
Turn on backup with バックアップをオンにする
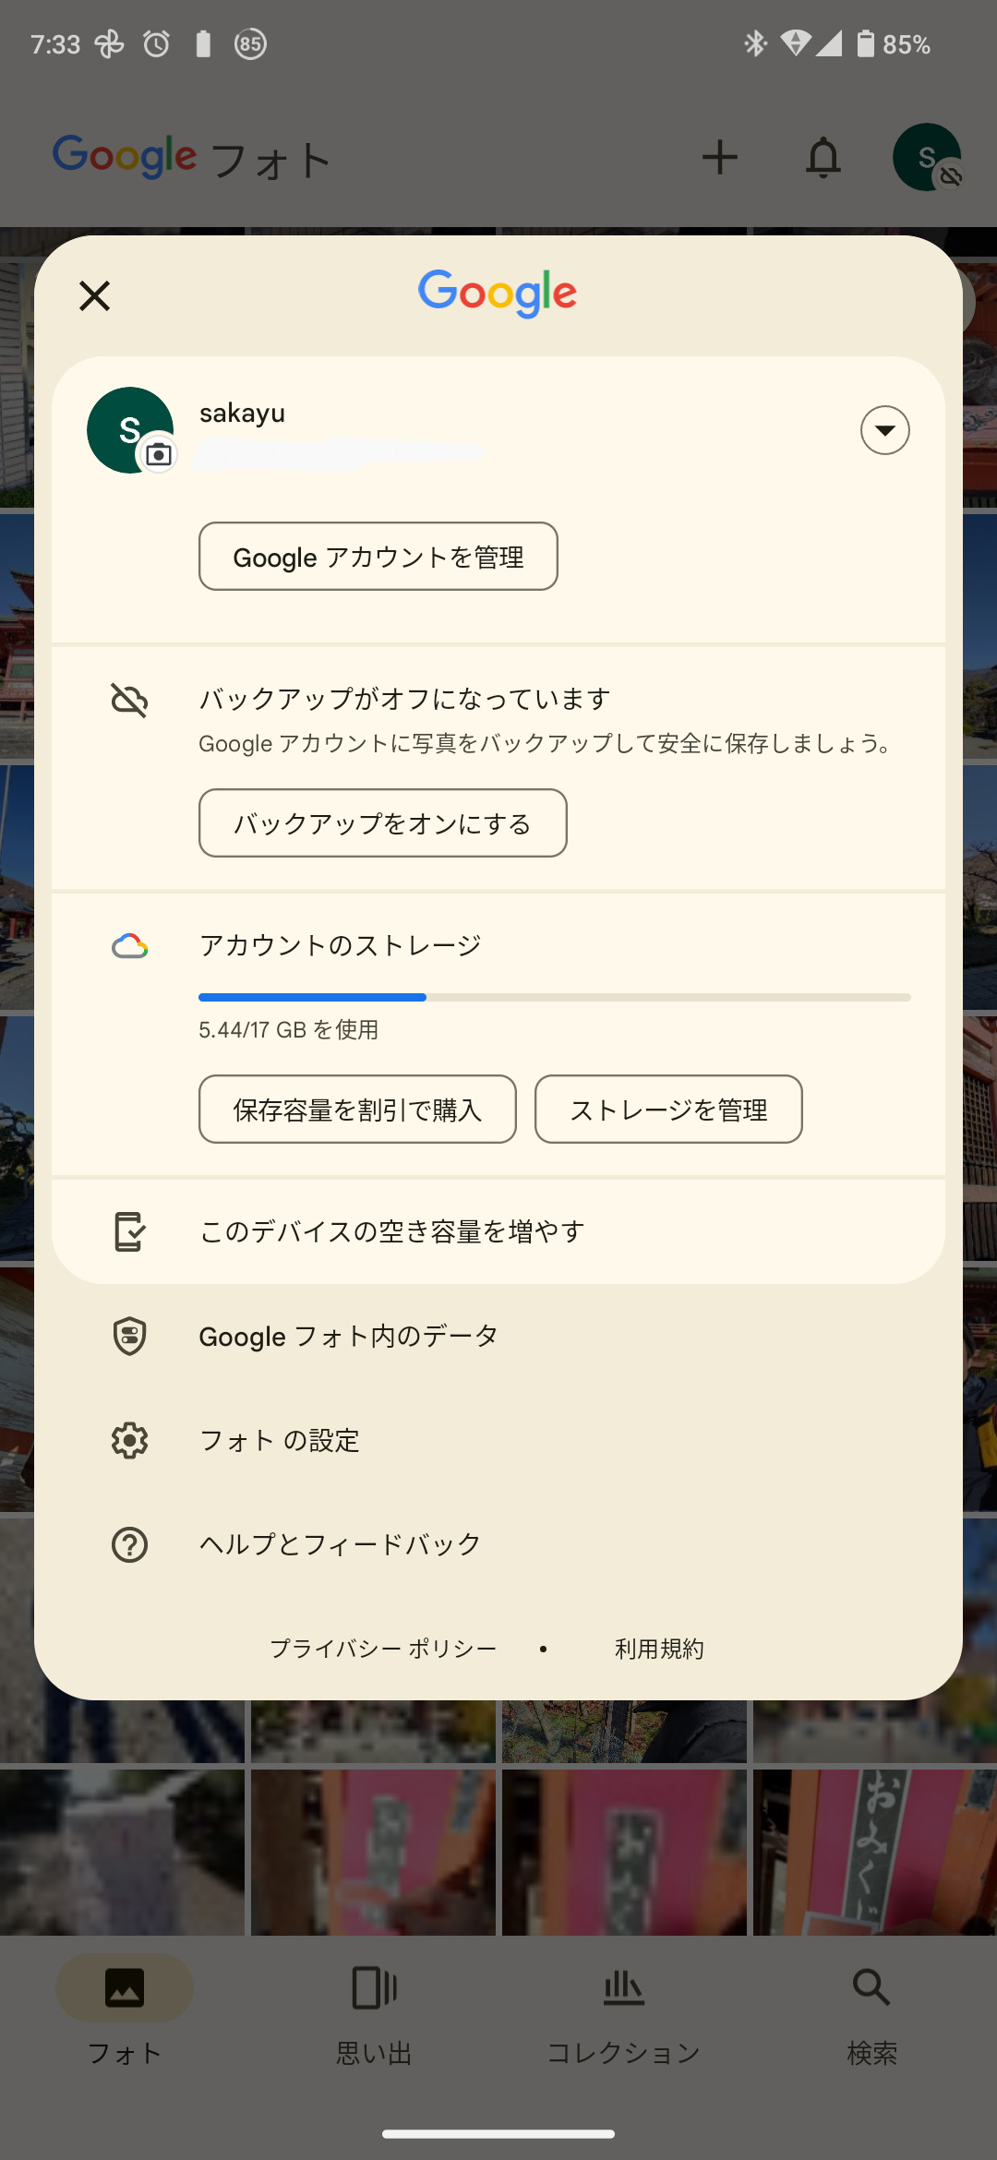(382, 822)
